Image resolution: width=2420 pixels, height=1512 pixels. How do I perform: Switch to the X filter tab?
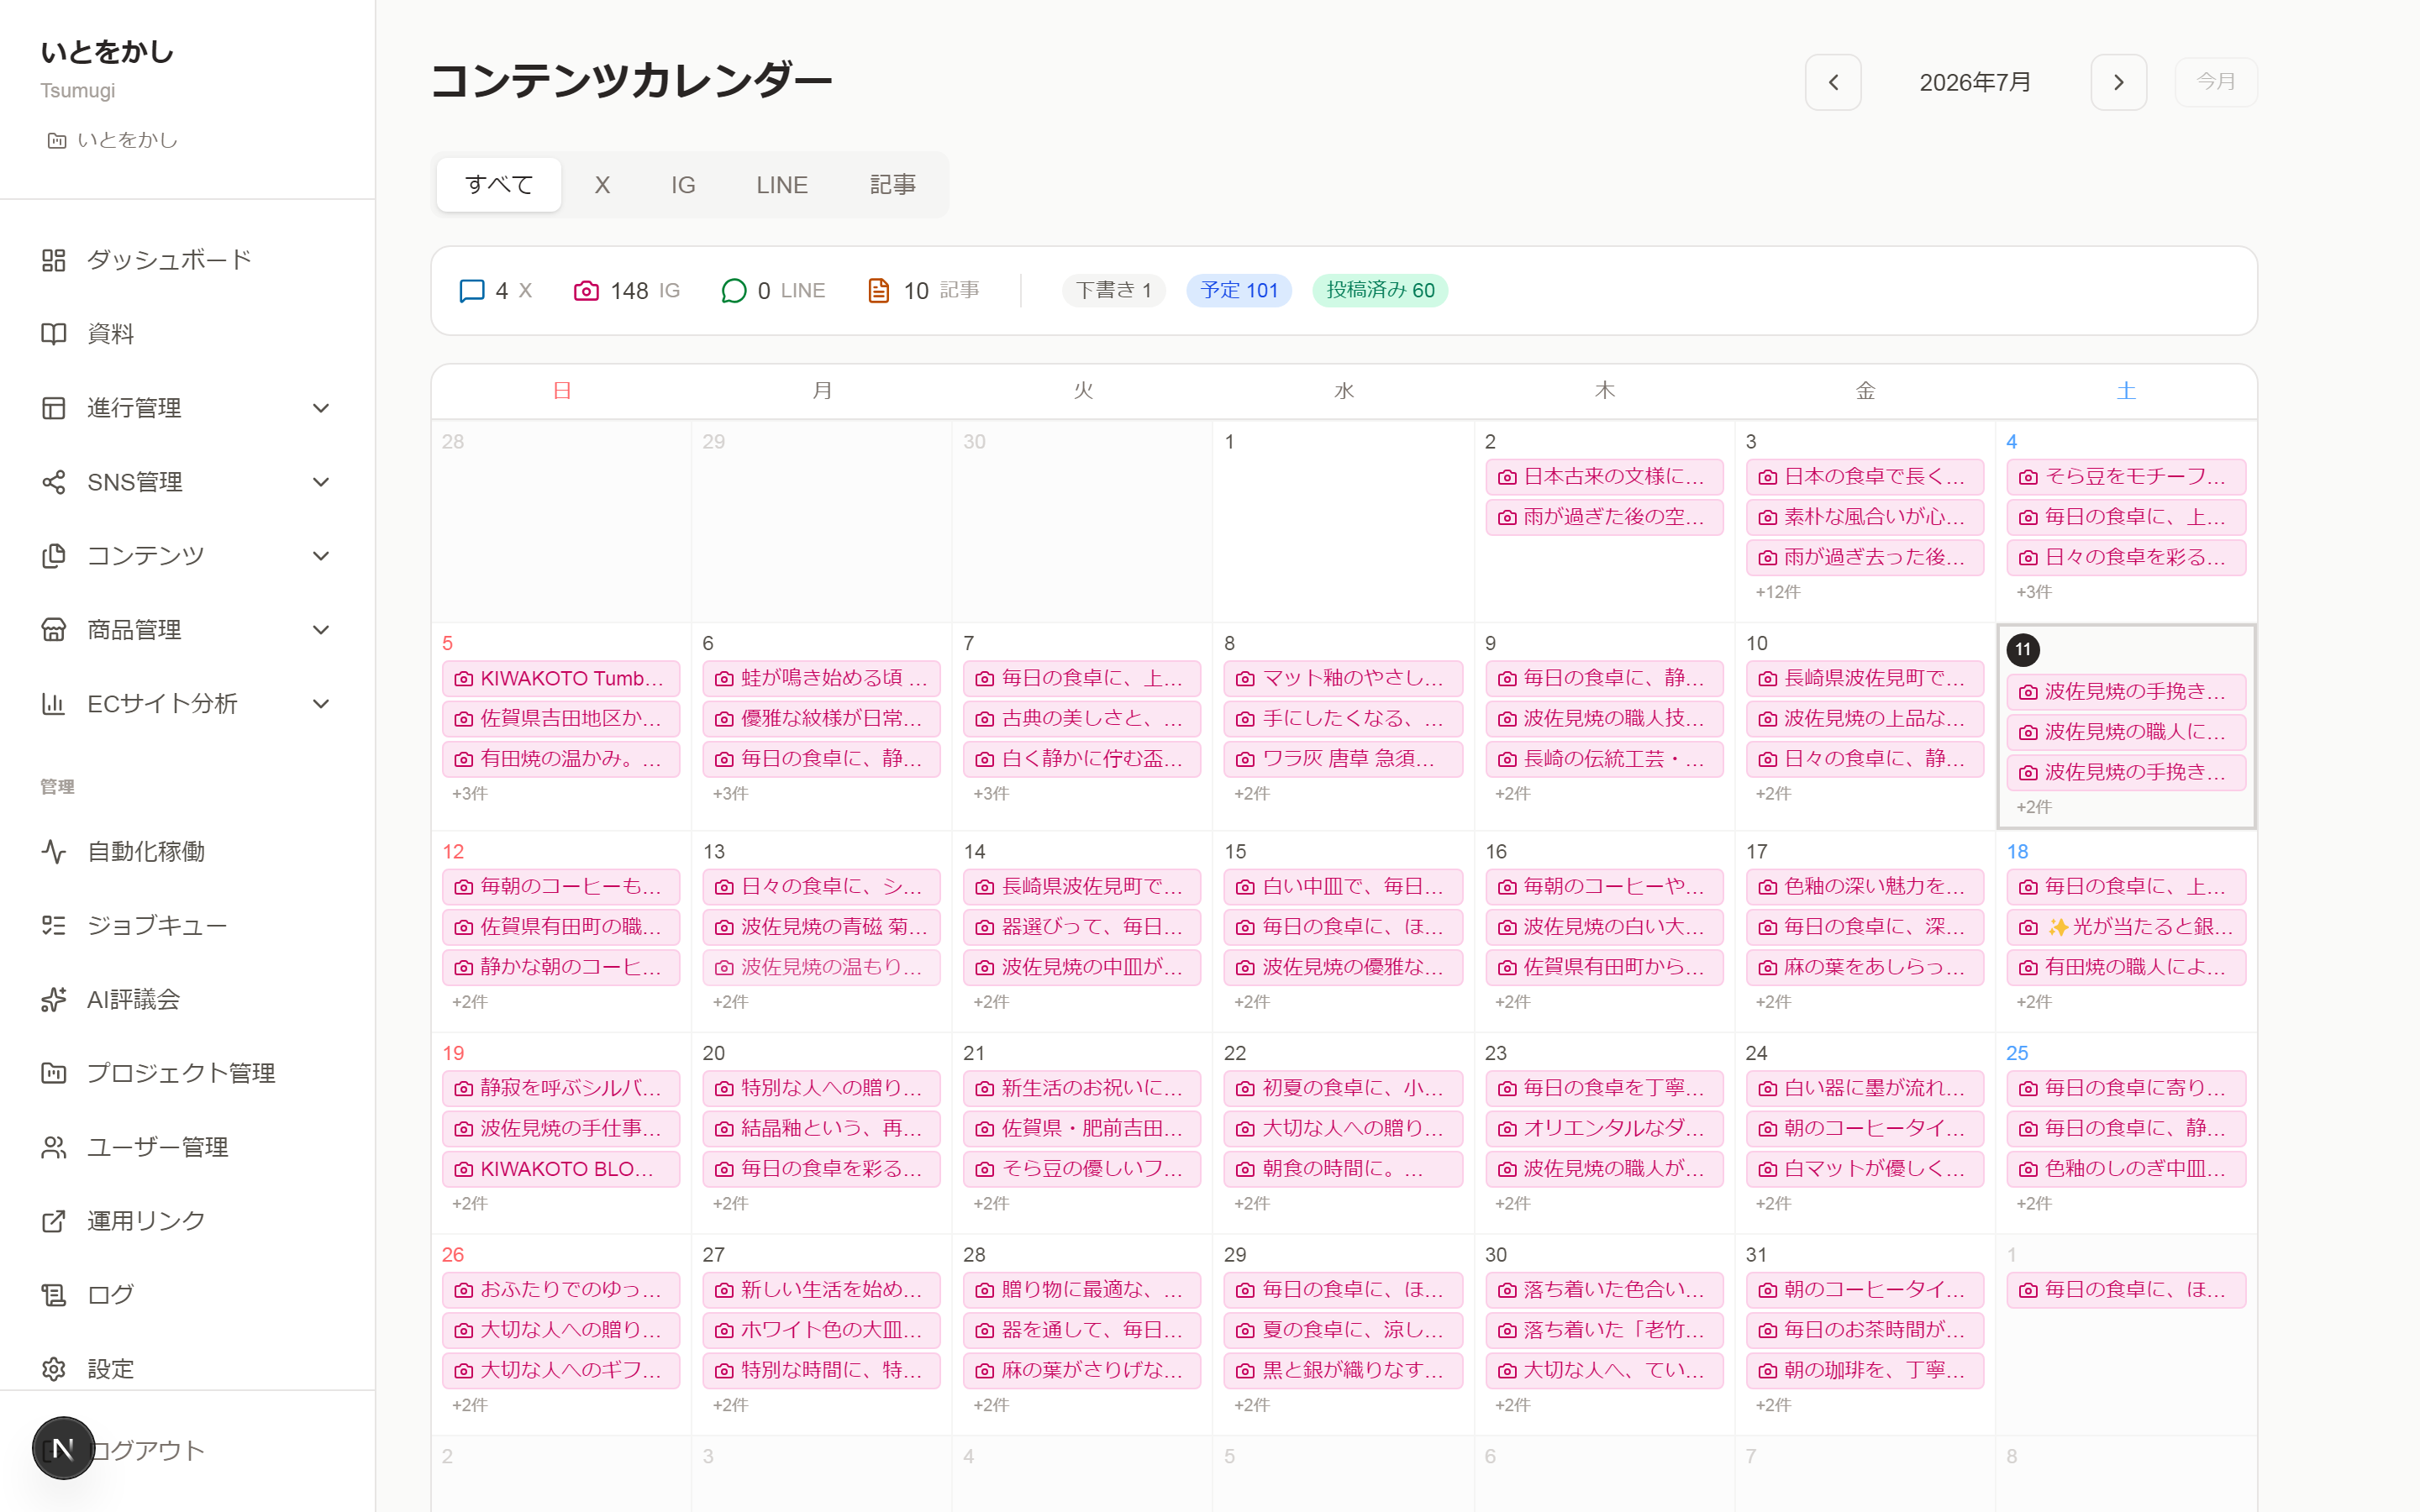click(x=602, y=185)
